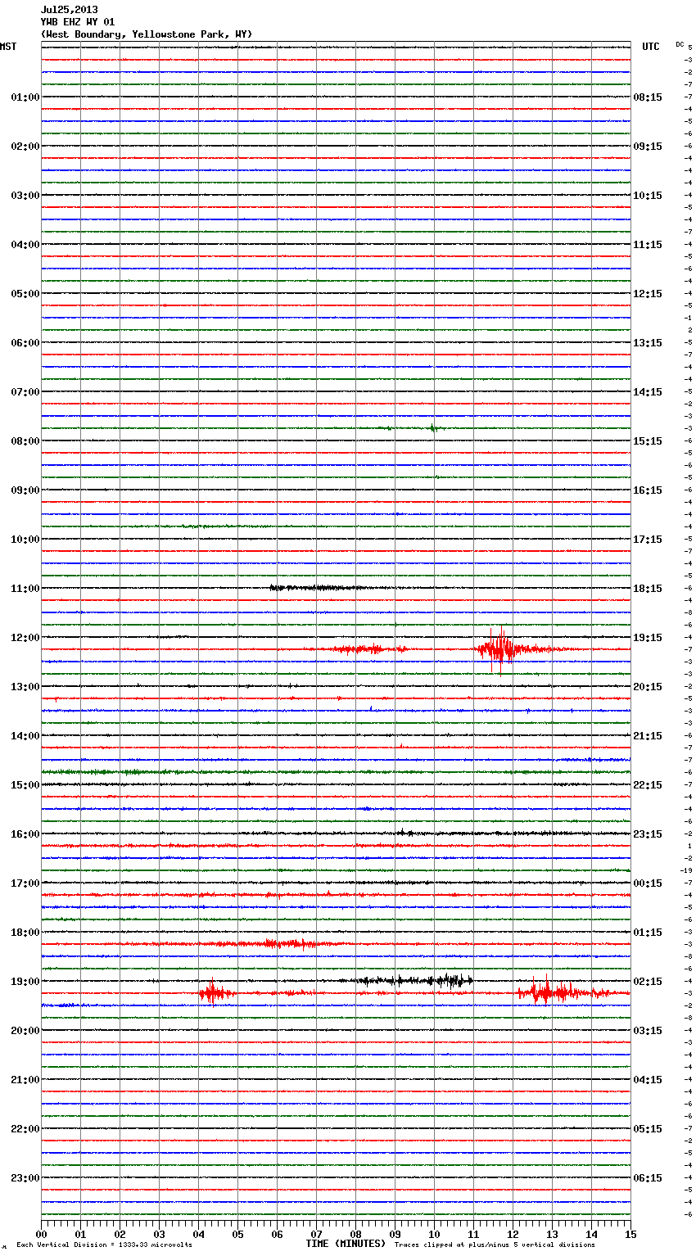This screenshot has height=1256, width=696.
Task: Click the UTC time label '12:15'
Action: pyautogui.click(x=648, y=294)
